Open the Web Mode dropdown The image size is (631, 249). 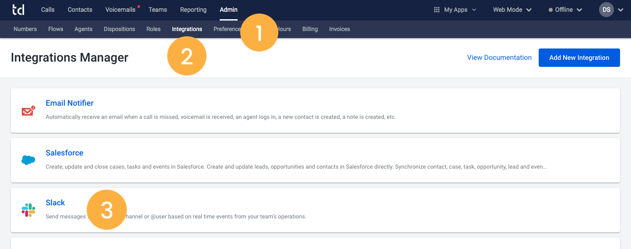point(512,10)
